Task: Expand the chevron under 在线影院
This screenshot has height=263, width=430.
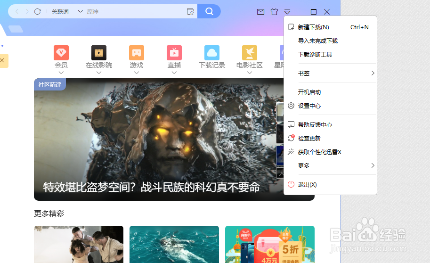Action: [x=99, y=73]
